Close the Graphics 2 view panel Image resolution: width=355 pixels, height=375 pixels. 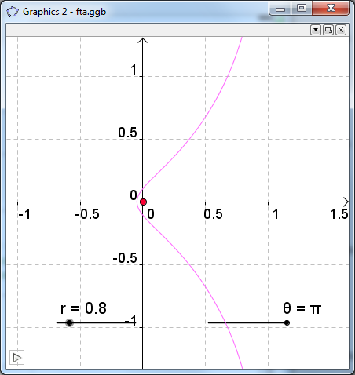[x=341, y=30]
